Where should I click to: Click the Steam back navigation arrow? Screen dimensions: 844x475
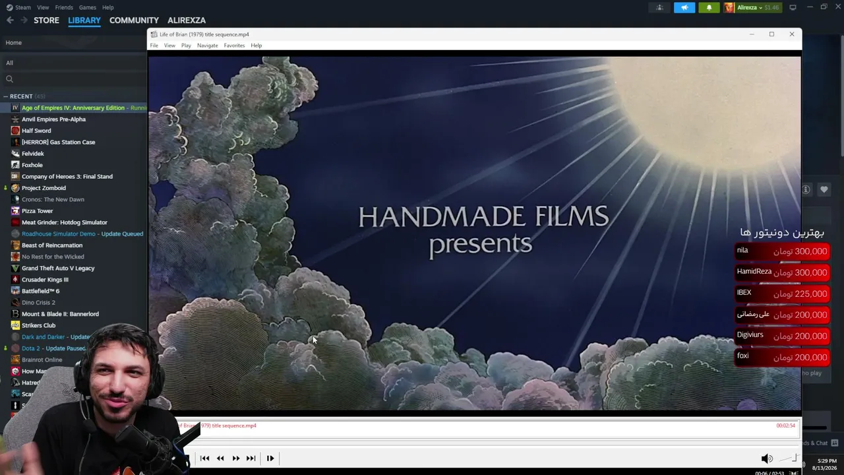[10, 20]
